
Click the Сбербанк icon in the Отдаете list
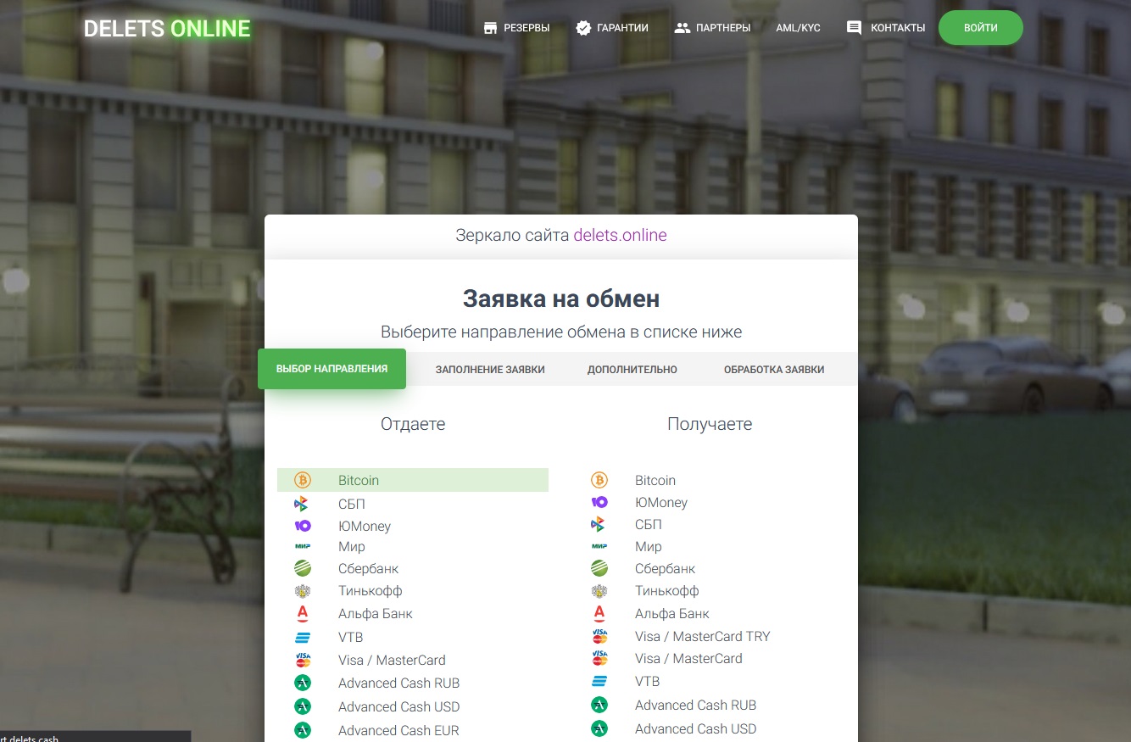[303, 569]
